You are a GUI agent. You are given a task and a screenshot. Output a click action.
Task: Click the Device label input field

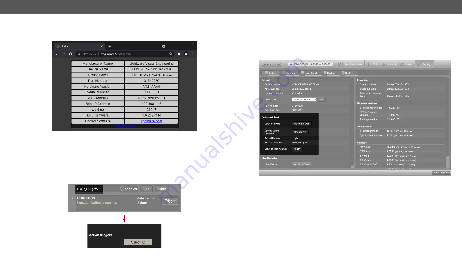coord(304,99)
